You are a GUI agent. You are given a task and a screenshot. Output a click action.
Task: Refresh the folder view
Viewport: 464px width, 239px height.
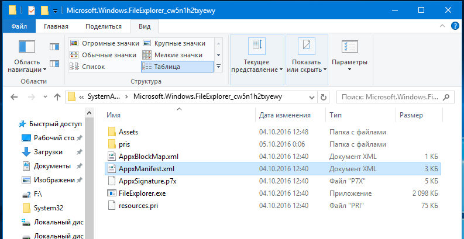pyautogui.click(x=324, y=97)
